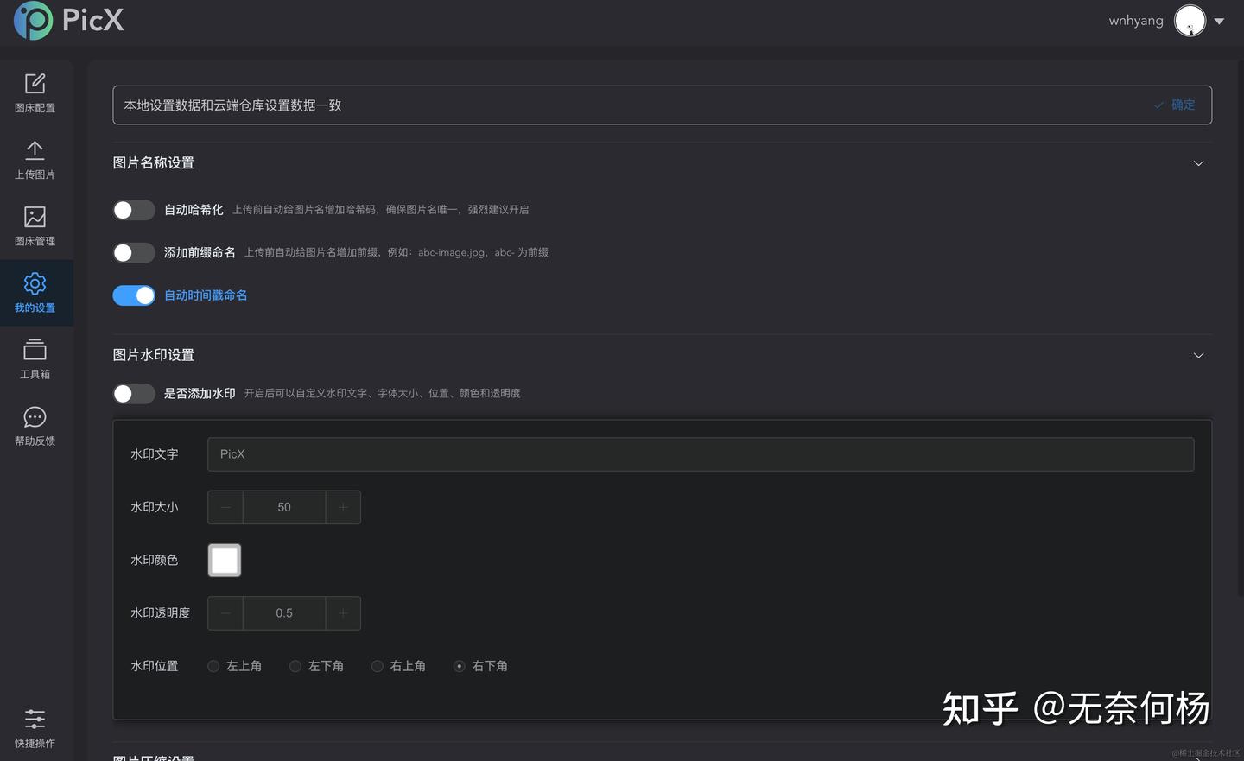Click the 确定 confirm button
This screenshot has height=761, width=1244.
1174,105
